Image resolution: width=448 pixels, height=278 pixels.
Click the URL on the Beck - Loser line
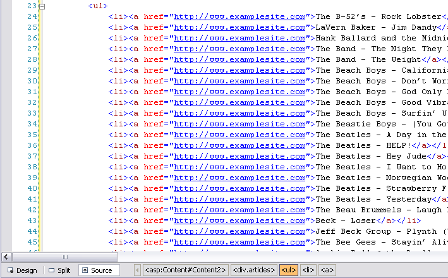click(239, 221)
